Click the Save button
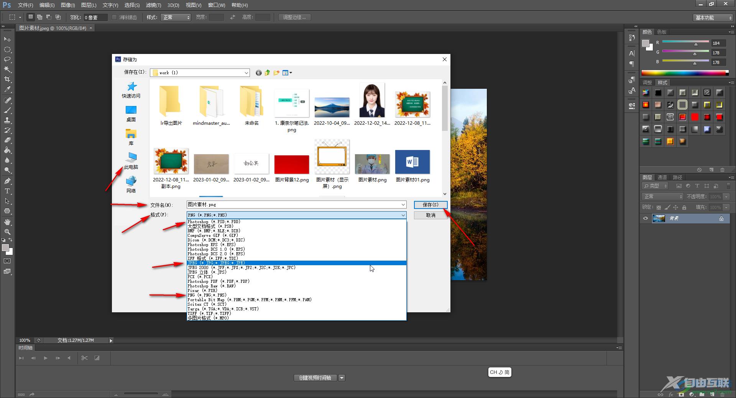The width and height of the screenshot is (736, 398). click(430, 205)
